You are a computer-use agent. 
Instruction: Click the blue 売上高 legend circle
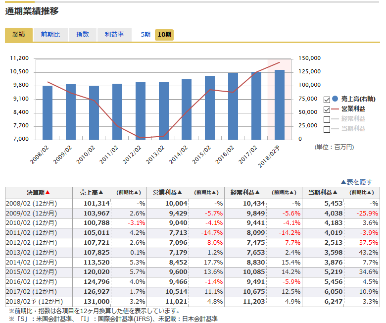point(335,99)
